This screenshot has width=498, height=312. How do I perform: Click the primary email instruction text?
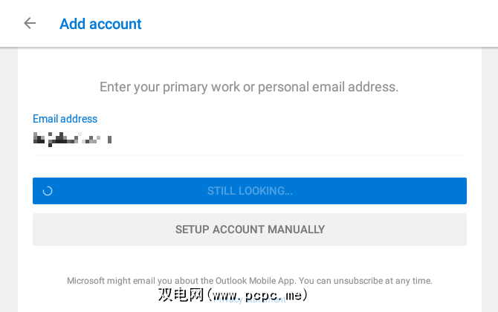(249, 87)
